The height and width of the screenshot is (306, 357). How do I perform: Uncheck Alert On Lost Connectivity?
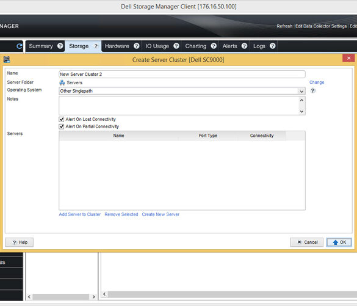(61, 119)
